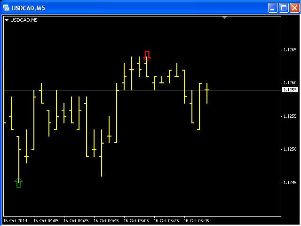
Task: Click the 16 Oct 05:05 time label
Action: pyautogui.click(x=136, y=221)
